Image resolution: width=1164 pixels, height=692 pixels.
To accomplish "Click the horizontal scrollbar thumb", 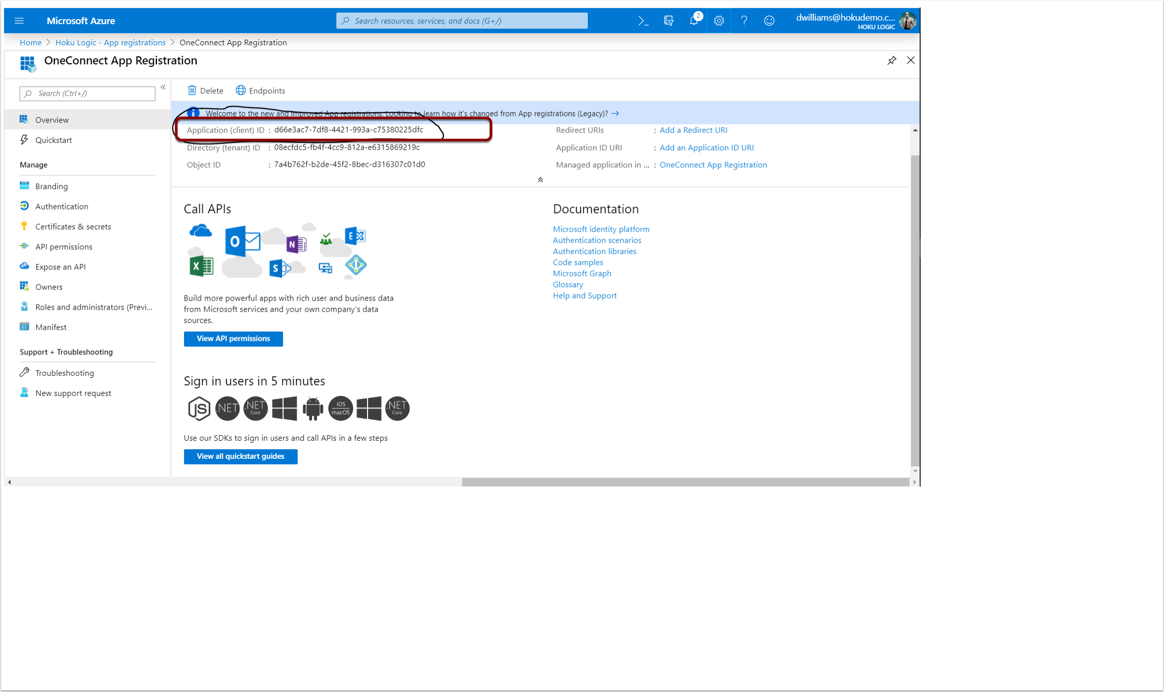I will coord(686,482).
